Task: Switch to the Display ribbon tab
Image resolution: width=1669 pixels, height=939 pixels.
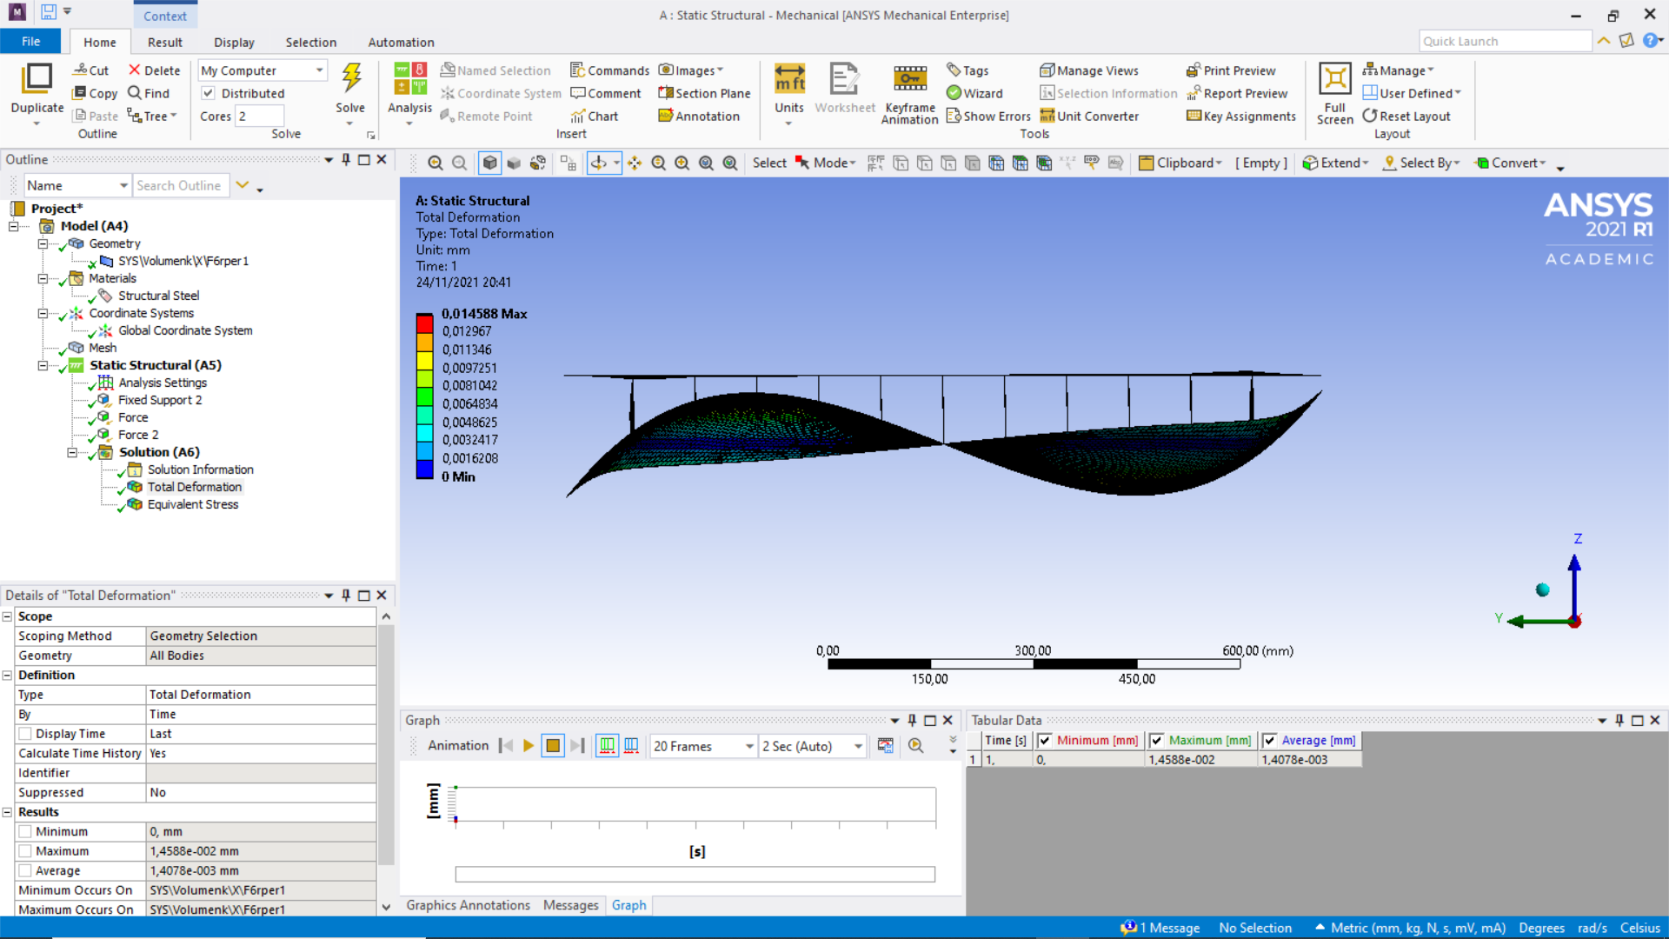Action: point(234,42)
